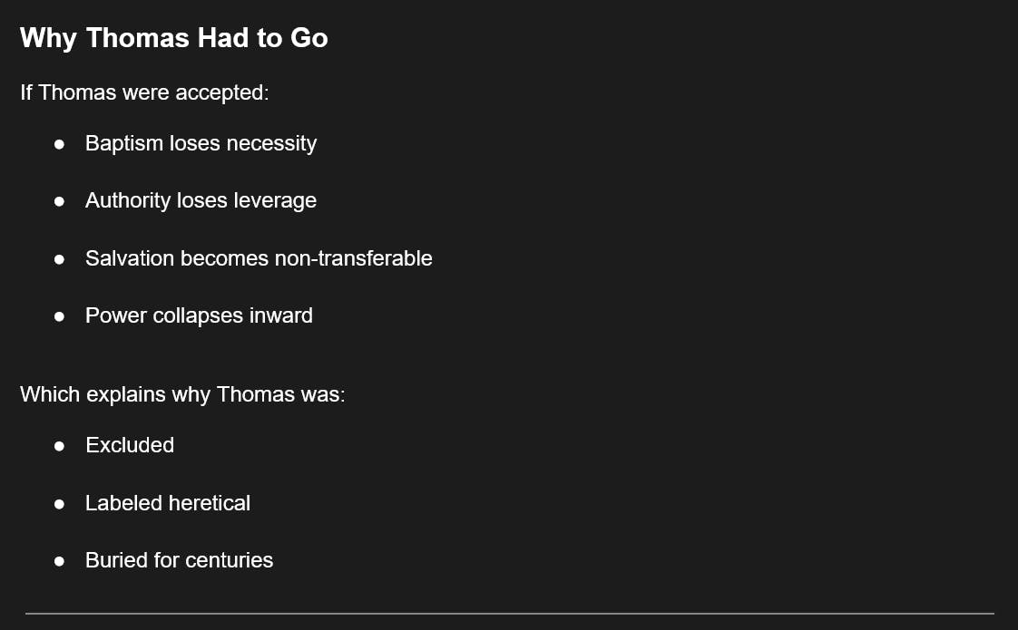
Task: Click the bullet before "Labeled heretical"
Action: [59, 504]
